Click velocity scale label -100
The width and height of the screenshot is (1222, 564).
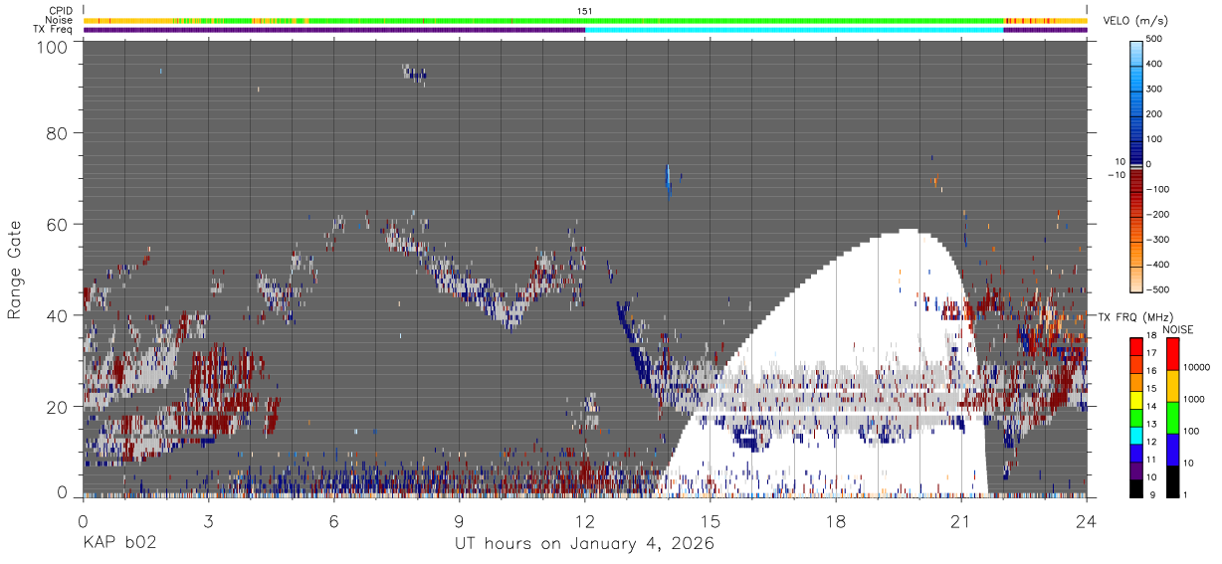pos(1159,189)
